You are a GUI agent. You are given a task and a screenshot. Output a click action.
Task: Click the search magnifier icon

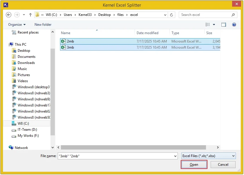233,15
